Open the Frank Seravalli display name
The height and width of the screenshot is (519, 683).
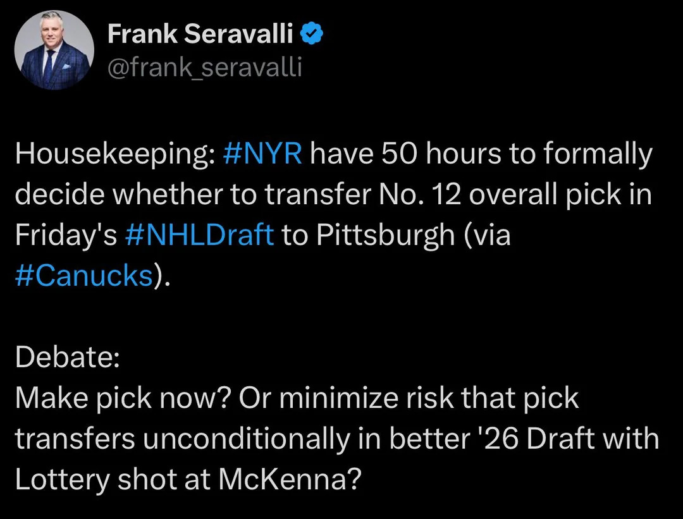[x=200, y=34]
